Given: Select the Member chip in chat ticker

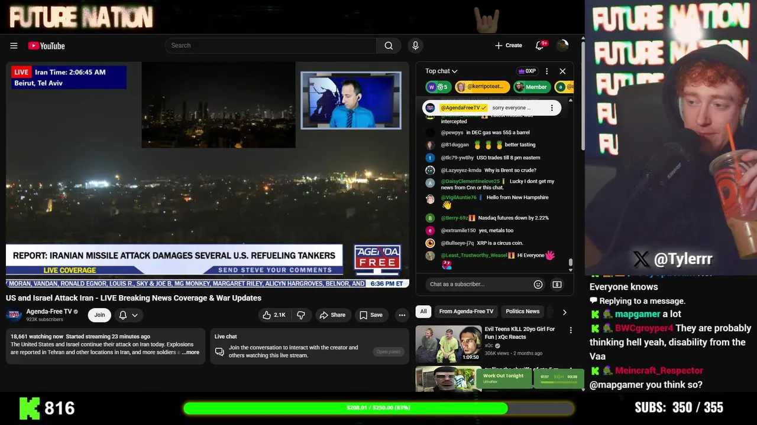Looking at the screenshot, I should pyautogui.click(x=531, y=87).
